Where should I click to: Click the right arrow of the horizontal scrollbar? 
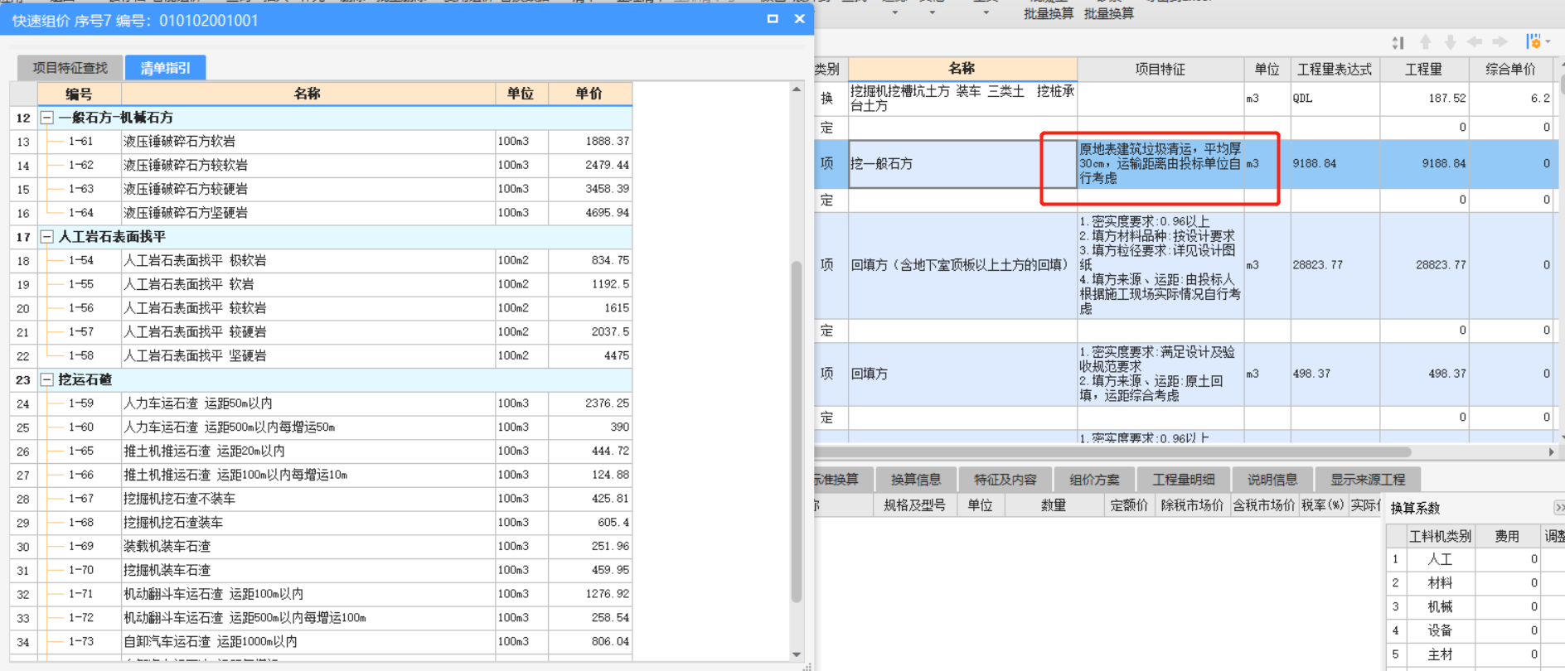[1552, 452]
